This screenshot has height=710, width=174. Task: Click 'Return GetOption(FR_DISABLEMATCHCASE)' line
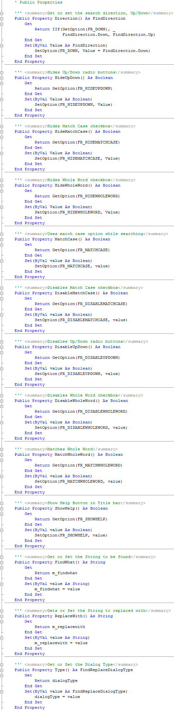[81, 304]
